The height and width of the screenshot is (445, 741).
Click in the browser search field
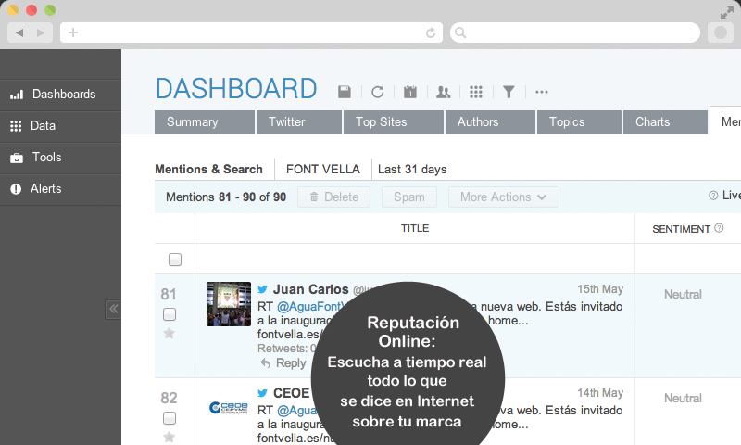point(575,32)
